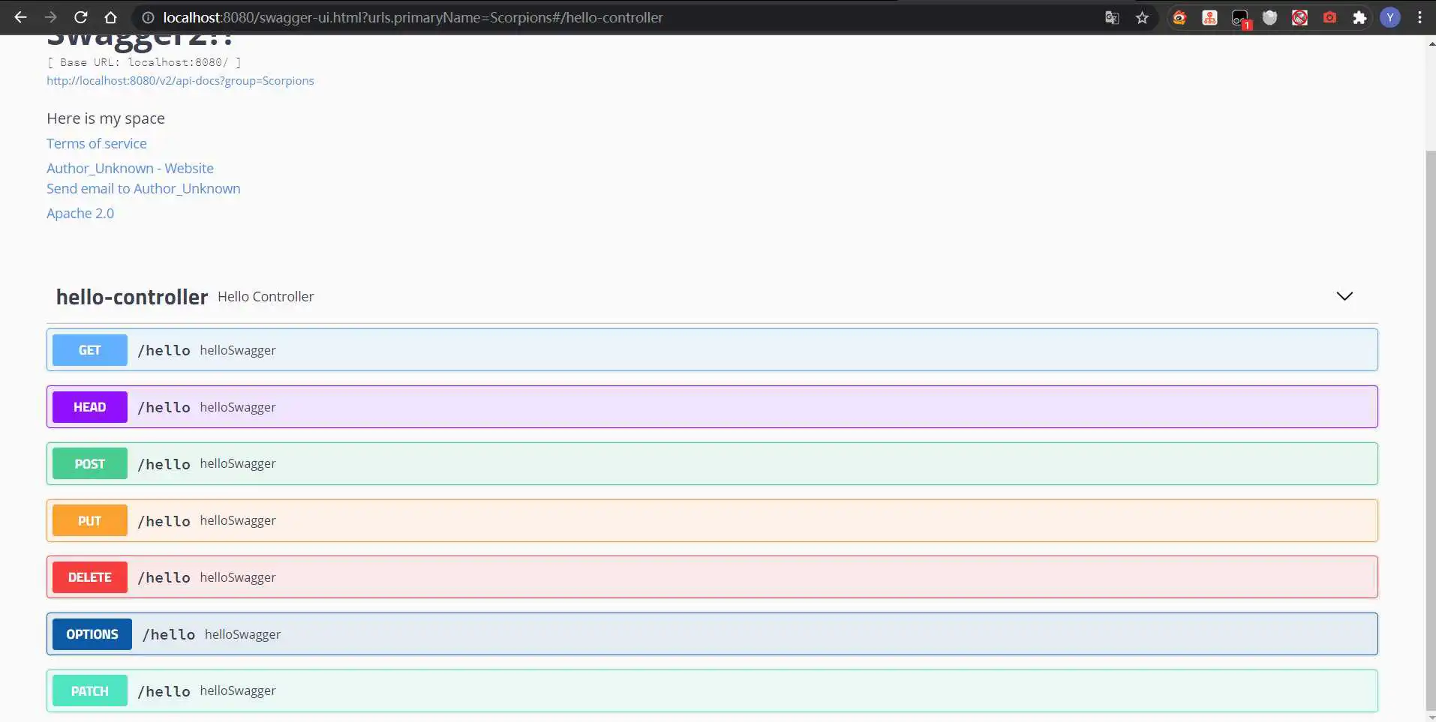Viewport: 1436px width, 722px height.
Task: Open the Weibo extension icon
Action: (1179, 18)
